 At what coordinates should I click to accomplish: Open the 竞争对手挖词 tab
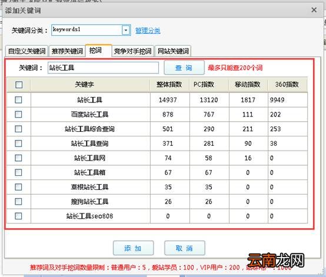[132, 51]
